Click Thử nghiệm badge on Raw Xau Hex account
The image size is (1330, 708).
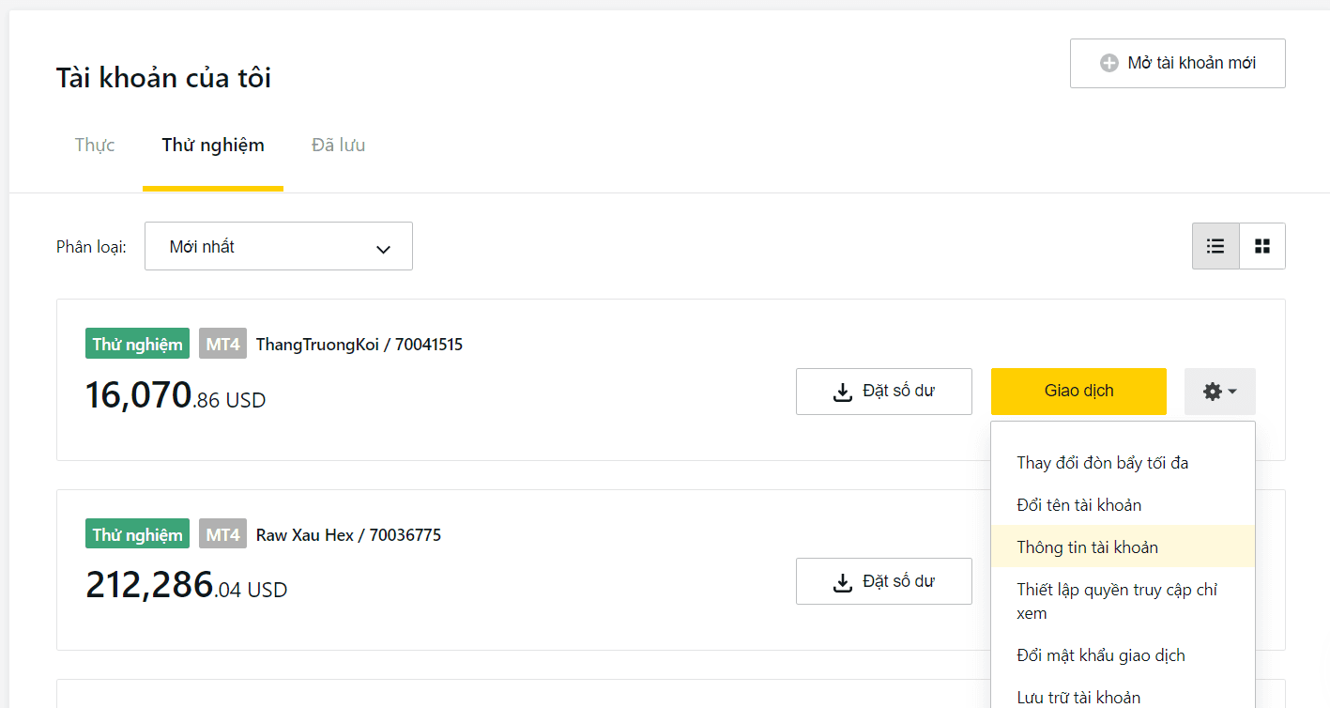(x=137, y=535)
